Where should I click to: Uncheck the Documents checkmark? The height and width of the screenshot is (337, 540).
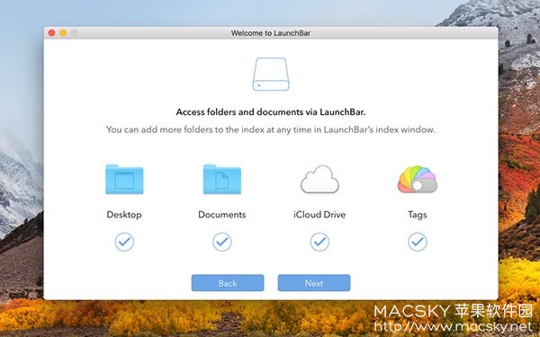222,242
